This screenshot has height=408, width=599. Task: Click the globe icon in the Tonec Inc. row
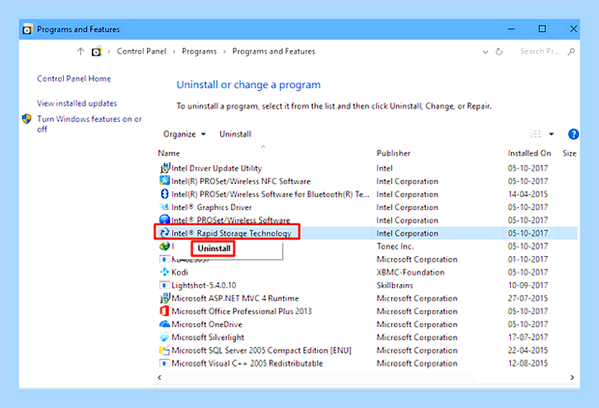pyautogui.click(x=164, y=246)
